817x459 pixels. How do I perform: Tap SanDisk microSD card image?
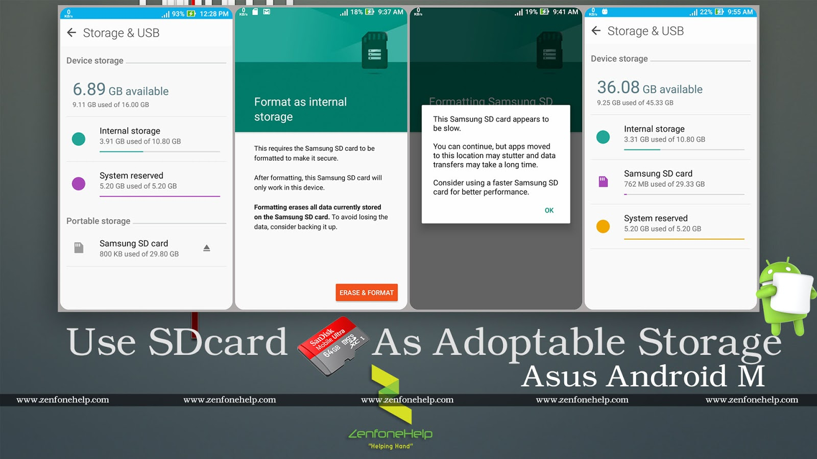[x=333, y=346]
